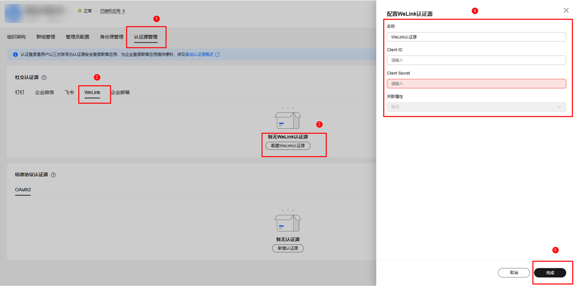Close the 配置WeLink认证源 panel
577x289 pixels.
(566, 10)
